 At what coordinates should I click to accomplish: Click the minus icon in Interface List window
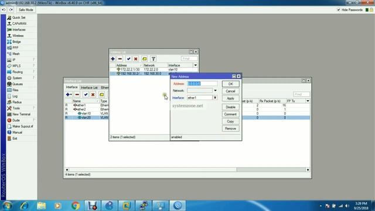tap(77, 94)
